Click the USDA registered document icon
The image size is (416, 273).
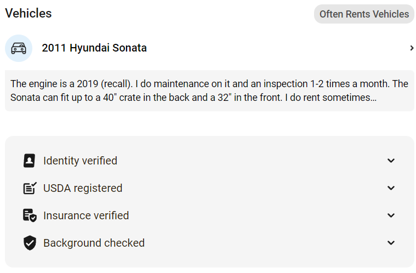(30, 188)
